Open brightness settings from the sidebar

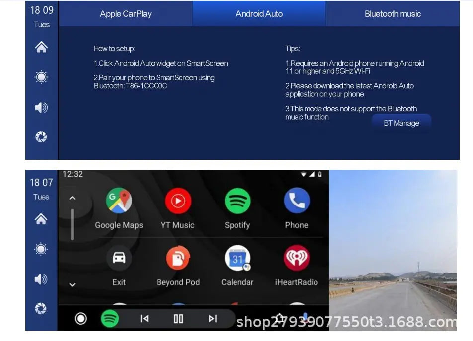tap(41, 77)
